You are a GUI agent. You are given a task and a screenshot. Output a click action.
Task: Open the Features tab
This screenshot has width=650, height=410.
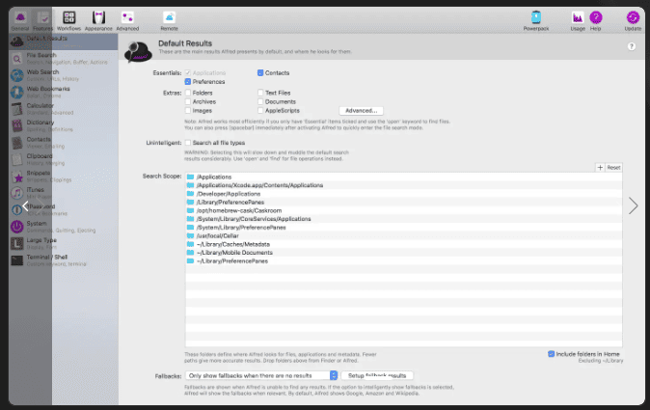42,20
